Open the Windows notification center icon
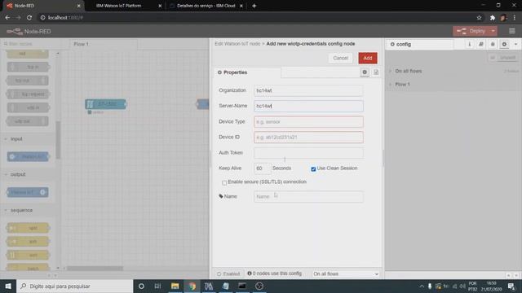 pos(511,286)
